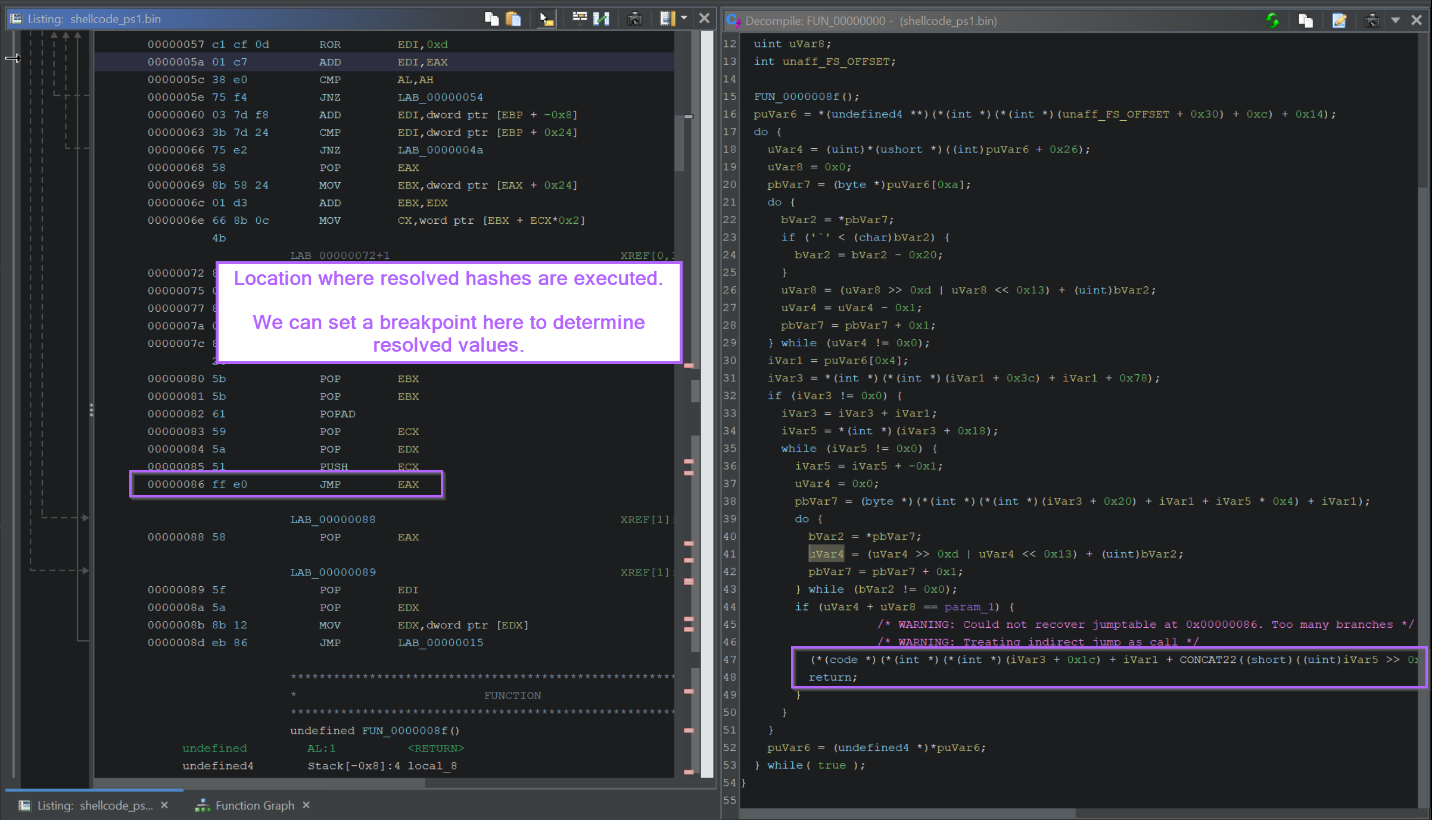Image resolution: width=1432 pixels, height=820 pixels.
Task: Toggle the margin field display icon
Action: click(579, 18)
